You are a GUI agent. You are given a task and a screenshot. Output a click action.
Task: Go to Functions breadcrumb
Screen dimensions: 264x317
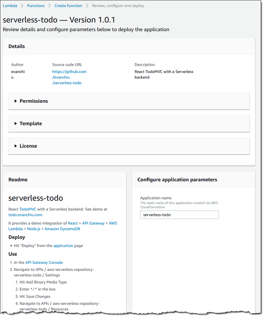coord(36,6)
